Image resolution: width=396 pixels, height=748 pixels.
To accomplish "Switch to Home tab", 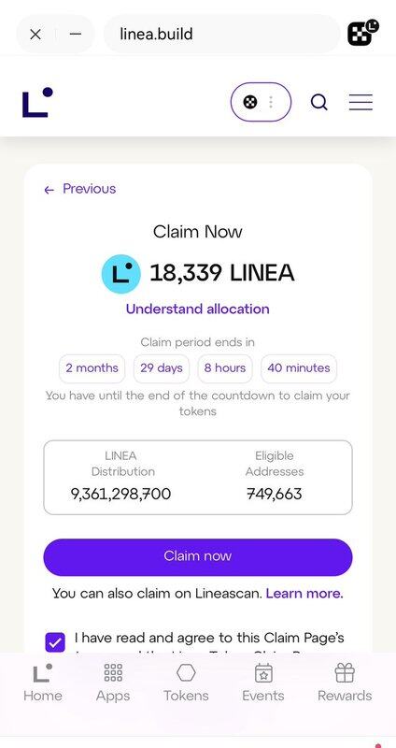I will (42, 683).
